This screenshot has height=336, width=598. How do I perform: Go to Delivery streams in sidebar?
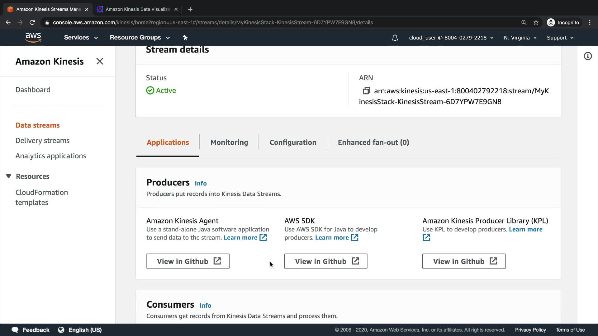click(x=42, y=141)
